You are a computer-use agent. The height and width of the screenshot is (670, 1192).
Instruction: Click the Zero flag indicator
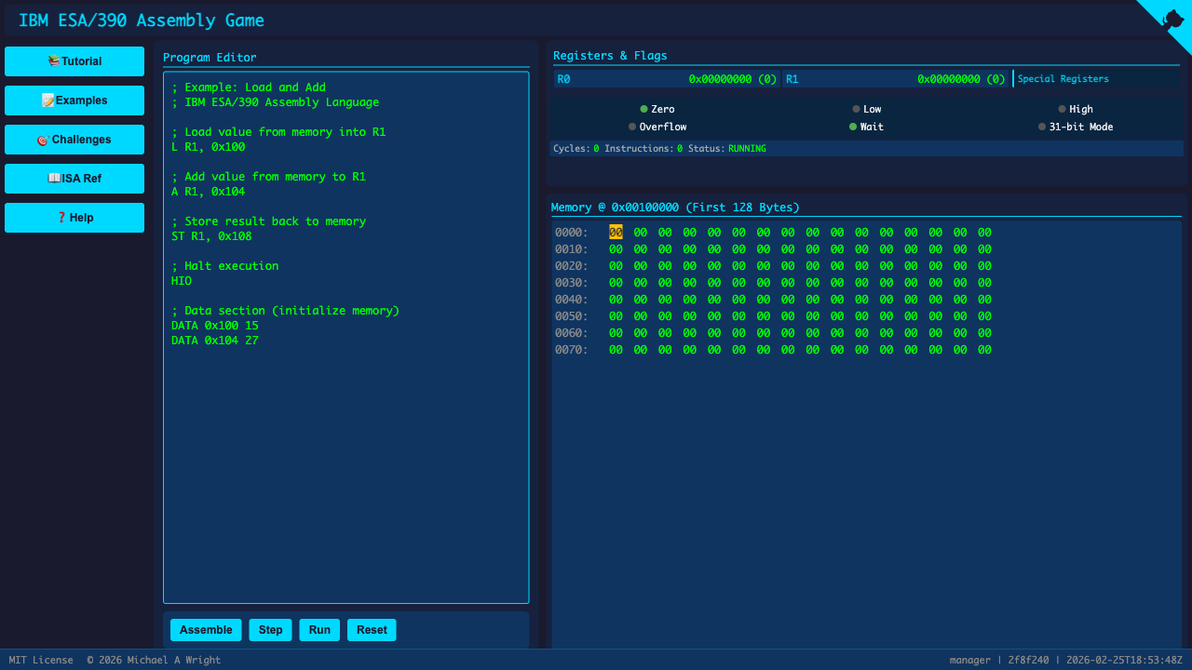point(657,109)
